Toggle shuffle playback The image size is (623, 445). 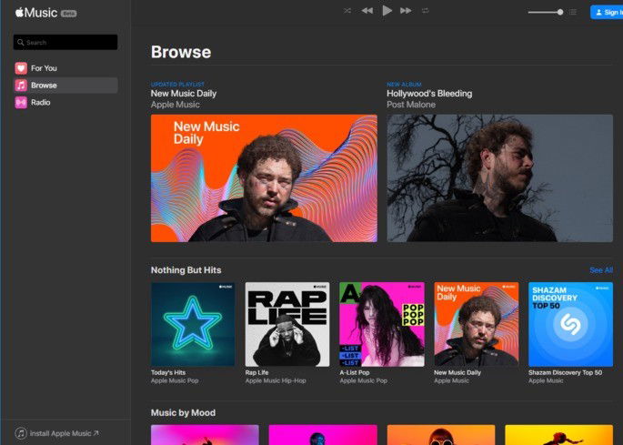(x=347, y=11)
